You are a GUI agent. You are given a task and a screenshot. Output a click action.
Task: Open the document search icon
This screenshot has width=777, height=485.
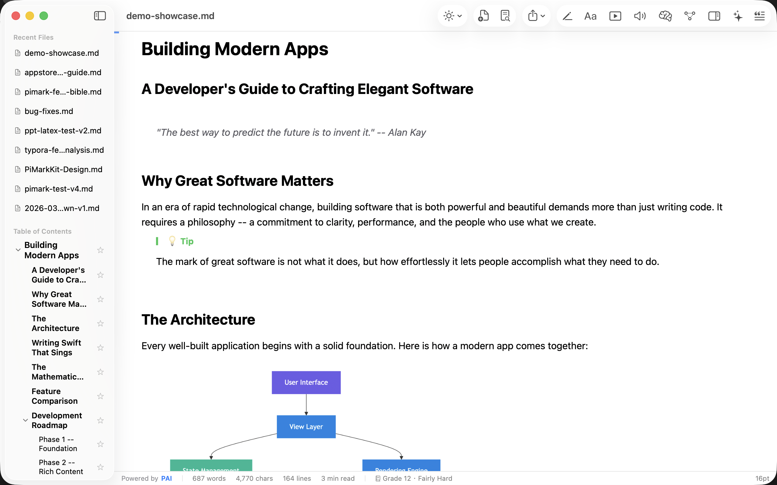pyautogui.click(x=505, y=16)
